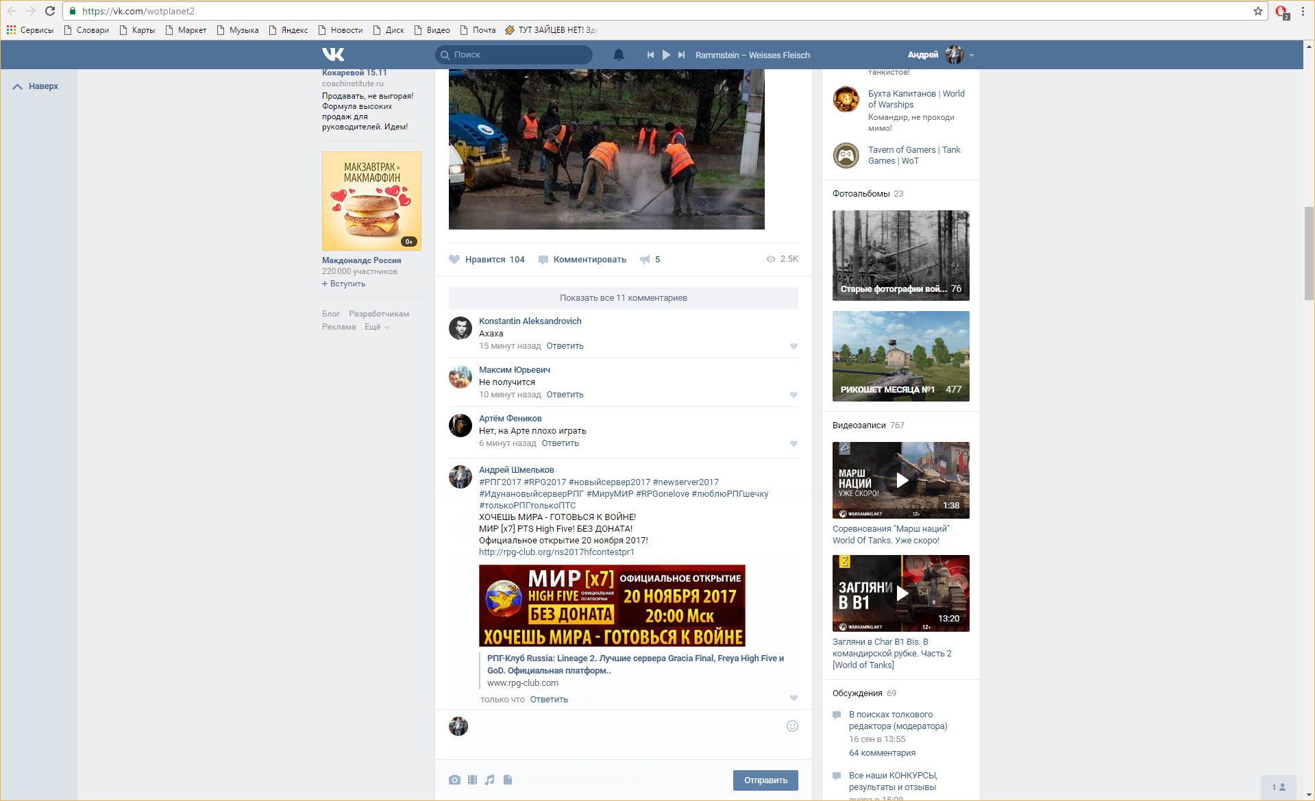The height and width of the screenshot is (801, 1315).
Task: Skip to next track in header player
Action: coord(681,55)
